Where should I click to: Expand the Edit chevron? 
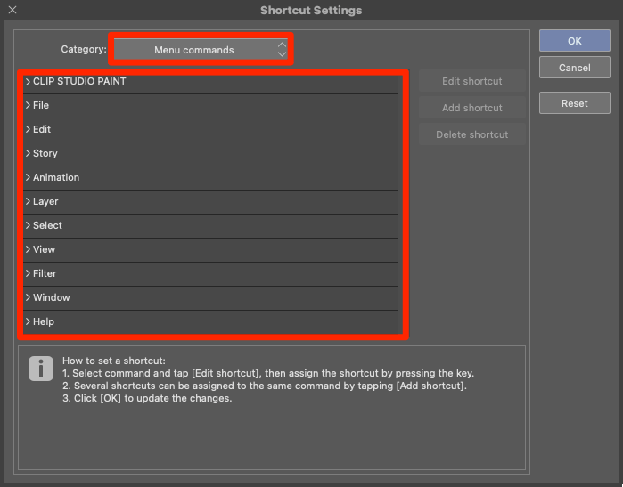tap(28, 129)
